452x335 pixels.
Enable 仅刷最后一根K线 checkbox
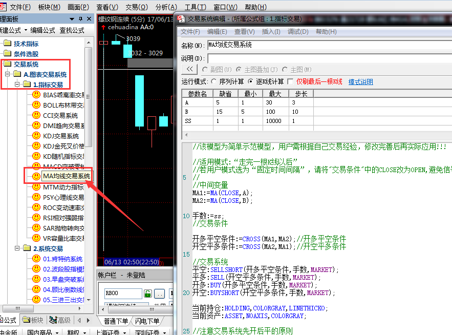point(291,81)
